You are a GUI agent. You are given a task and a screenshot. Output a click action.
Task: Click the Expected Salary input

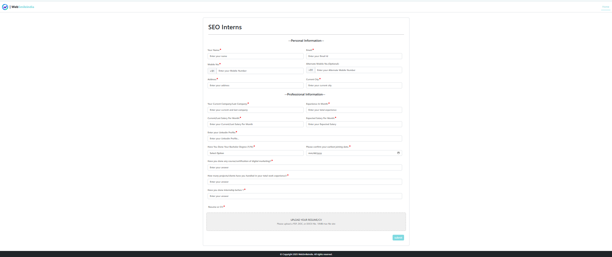(354, 124)
